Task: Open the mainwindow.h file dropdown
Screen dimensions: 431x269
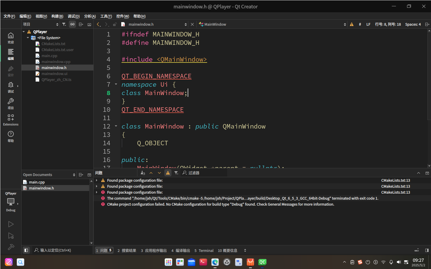Action: click(x=154, y=24)
